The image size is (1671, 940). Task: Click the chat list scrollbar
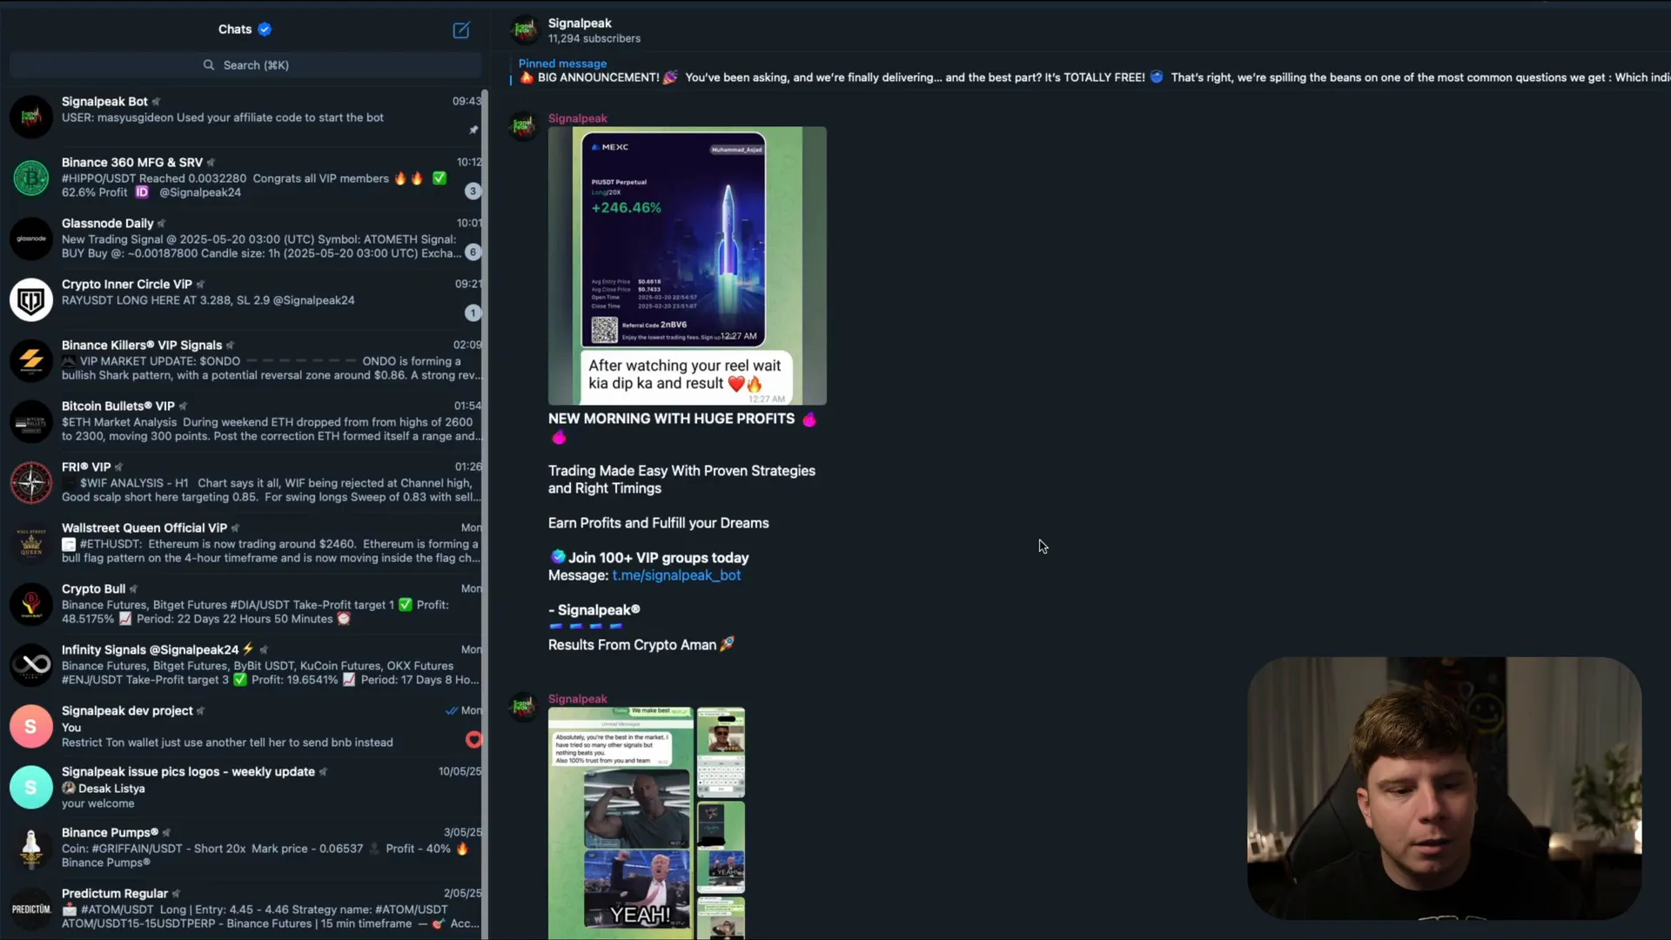pyautogui.click(x=486, y=514)
